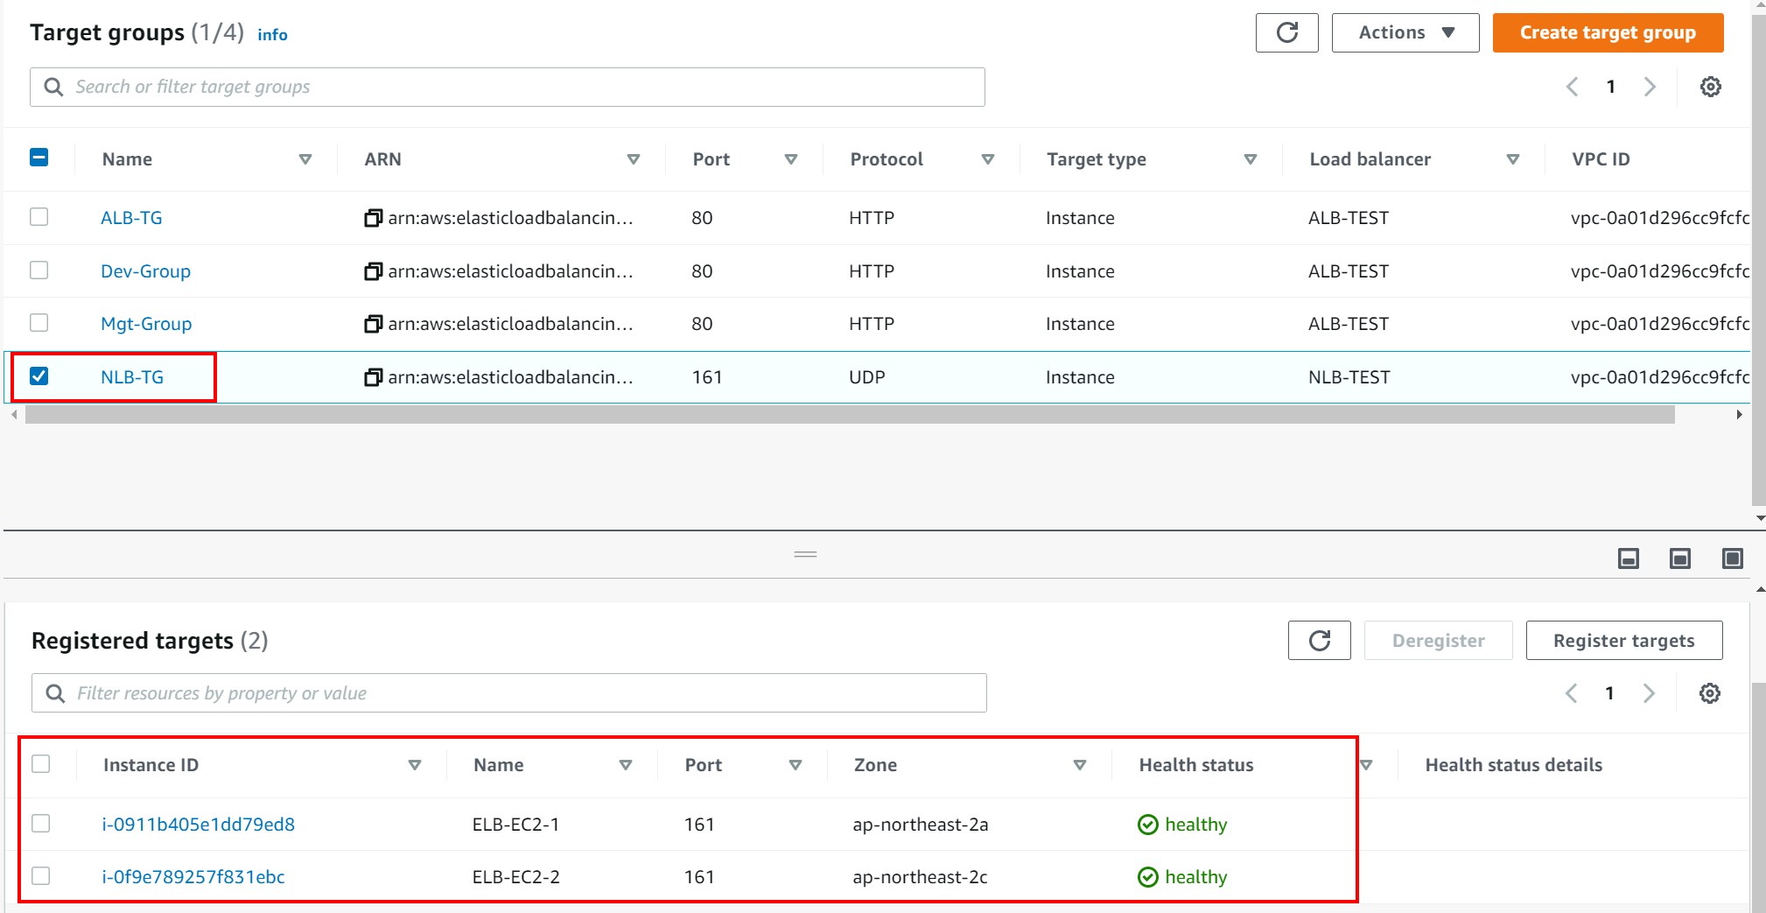Uncheck the NLB-TG checkbox
1766x913 pixels.
coord(39,376)
